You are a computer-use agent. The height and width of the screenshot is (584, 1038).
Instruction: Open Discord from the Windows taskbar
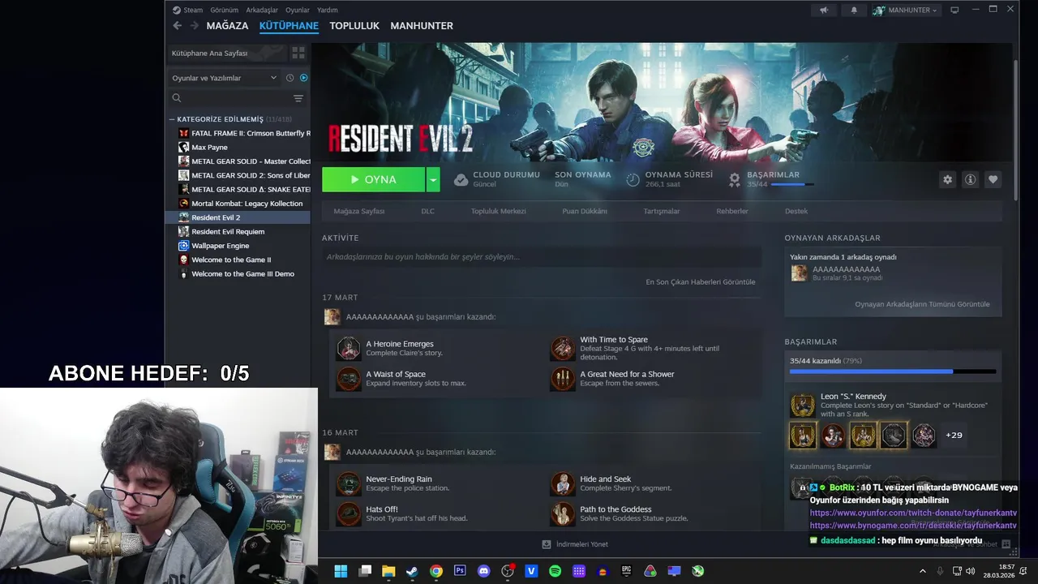(484, 571)
